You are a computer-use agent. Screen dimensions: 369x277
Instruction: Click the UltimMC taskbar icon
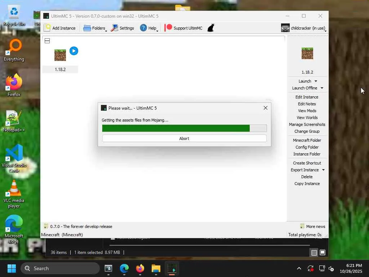[172, 268]
